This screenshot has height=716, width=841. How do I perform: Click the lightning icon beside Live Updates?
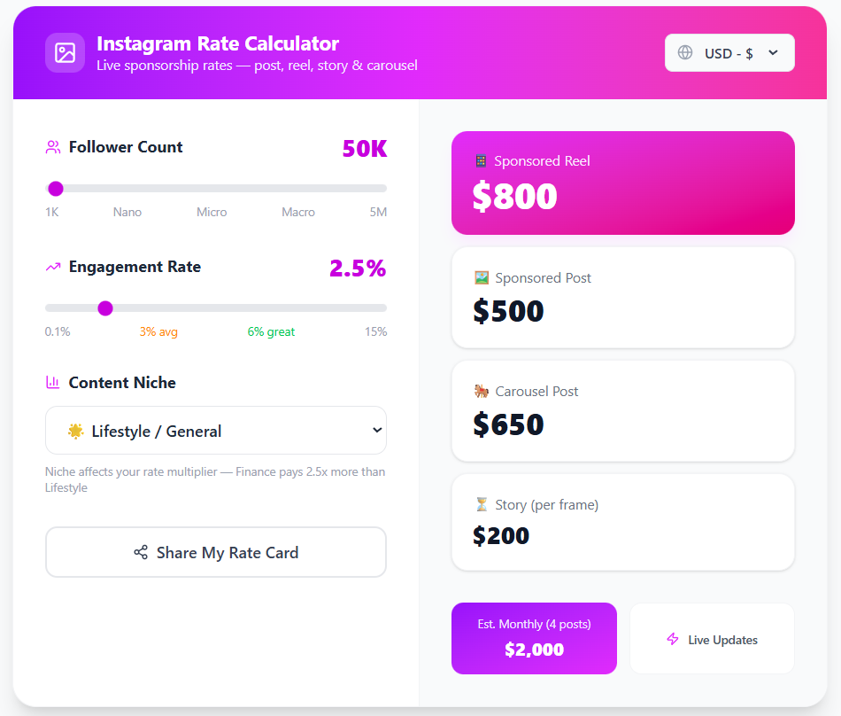673,639
